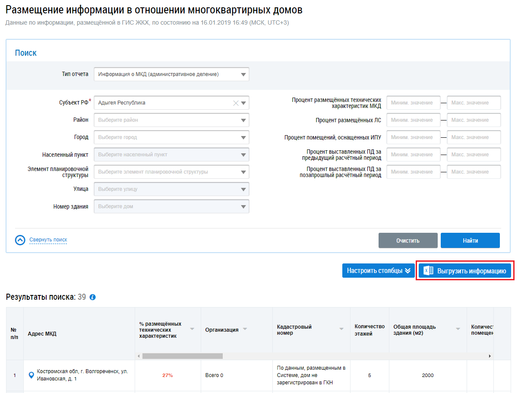Click min value field for Процент размещённых технических характеристик МКД

click(414, 103)
